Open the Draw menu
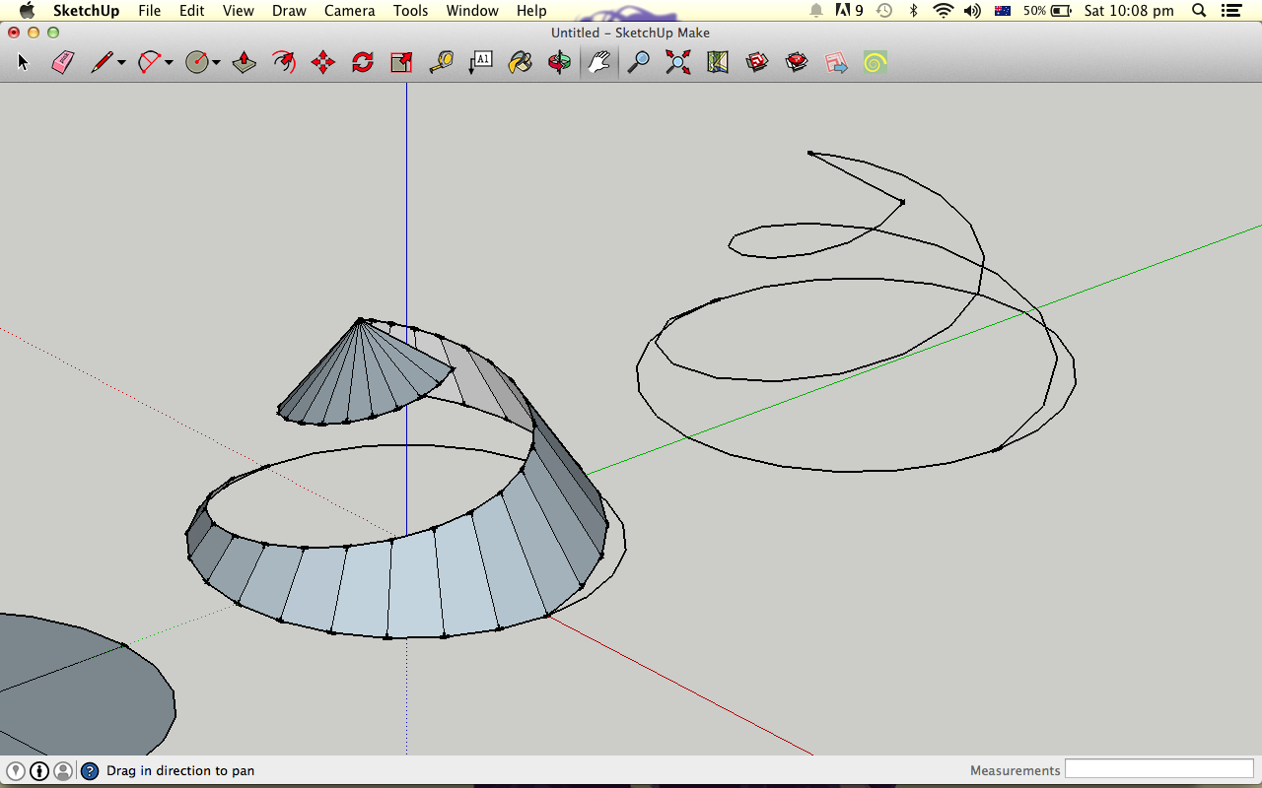Image resolution: width=1262 pixels, height=788 pixels. point(289,11)
